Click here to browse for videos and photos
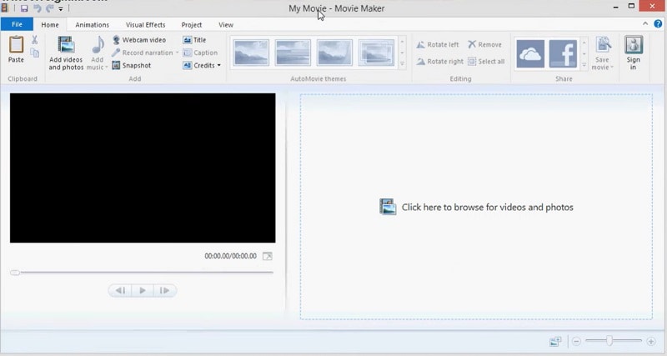The width and height of the screenshot is (667, 356). point(476,207)
